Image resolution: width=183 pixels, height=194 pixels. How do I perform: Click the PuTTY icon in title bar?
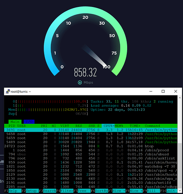8,92
